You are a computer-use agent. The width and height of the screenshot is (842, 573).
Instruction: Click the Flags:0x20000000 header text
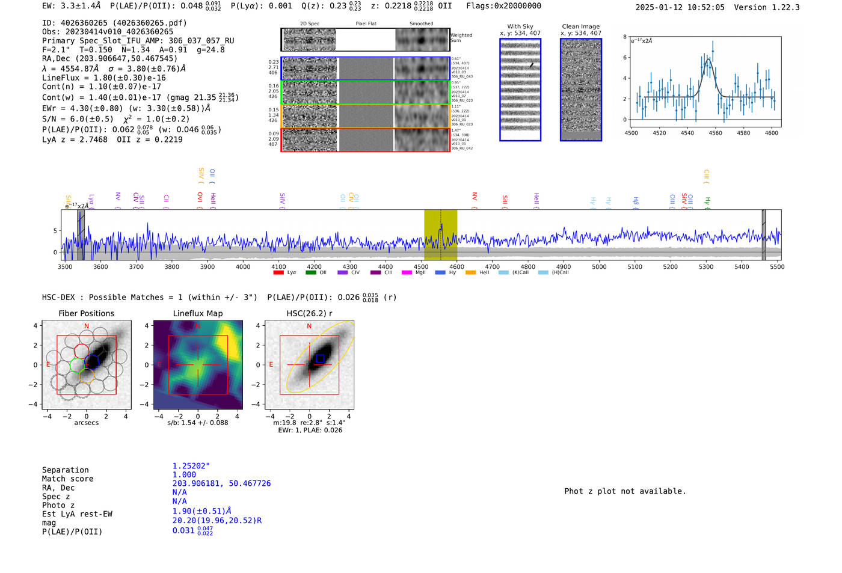503,6
